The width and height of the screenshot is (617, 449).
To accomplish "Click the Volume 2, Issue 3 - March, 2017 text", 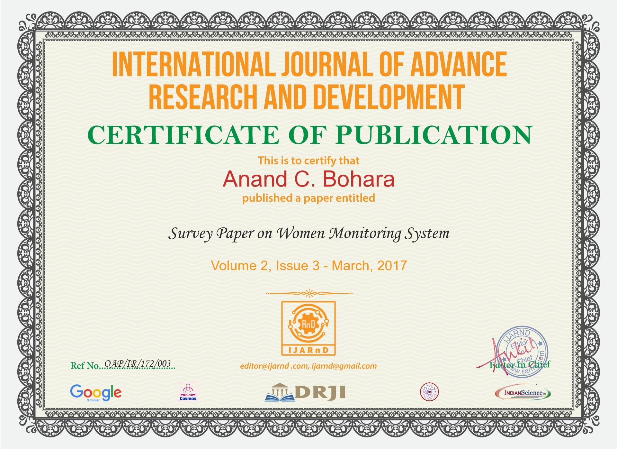I will (308, 266).
